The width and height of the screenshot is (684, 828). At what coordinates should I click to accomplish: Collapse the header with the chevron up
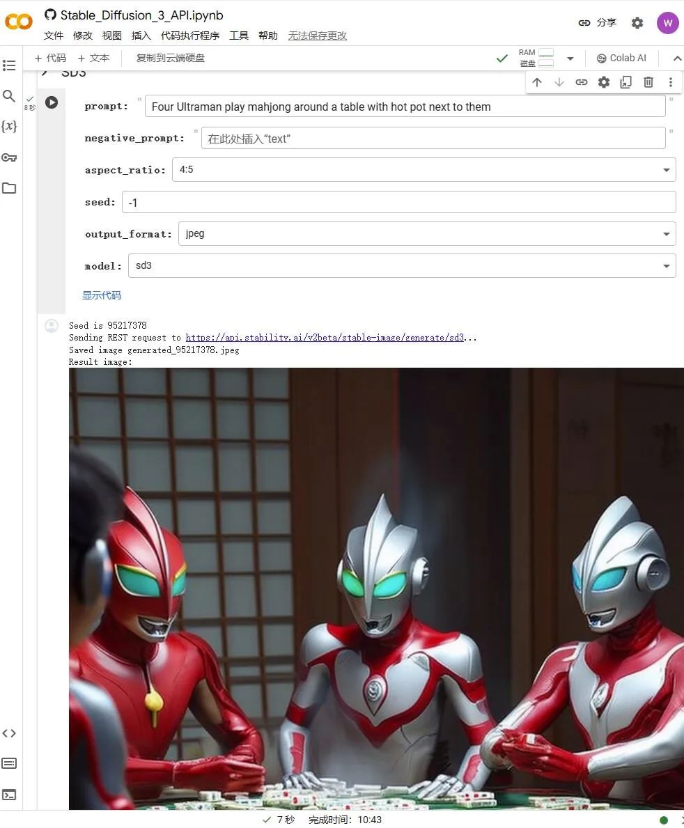677,58
